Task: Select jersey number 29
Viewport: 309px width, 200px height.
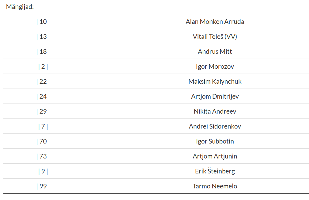Action: click(x=43, y=111)
